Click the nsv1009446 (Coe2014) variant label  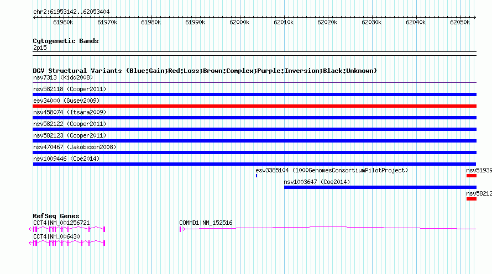click(x=66, y=159)
